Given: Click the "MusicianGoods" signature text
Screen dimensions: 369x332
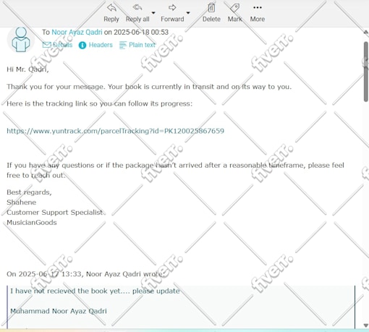Looking at the screenshot, I should pos(32,222).
